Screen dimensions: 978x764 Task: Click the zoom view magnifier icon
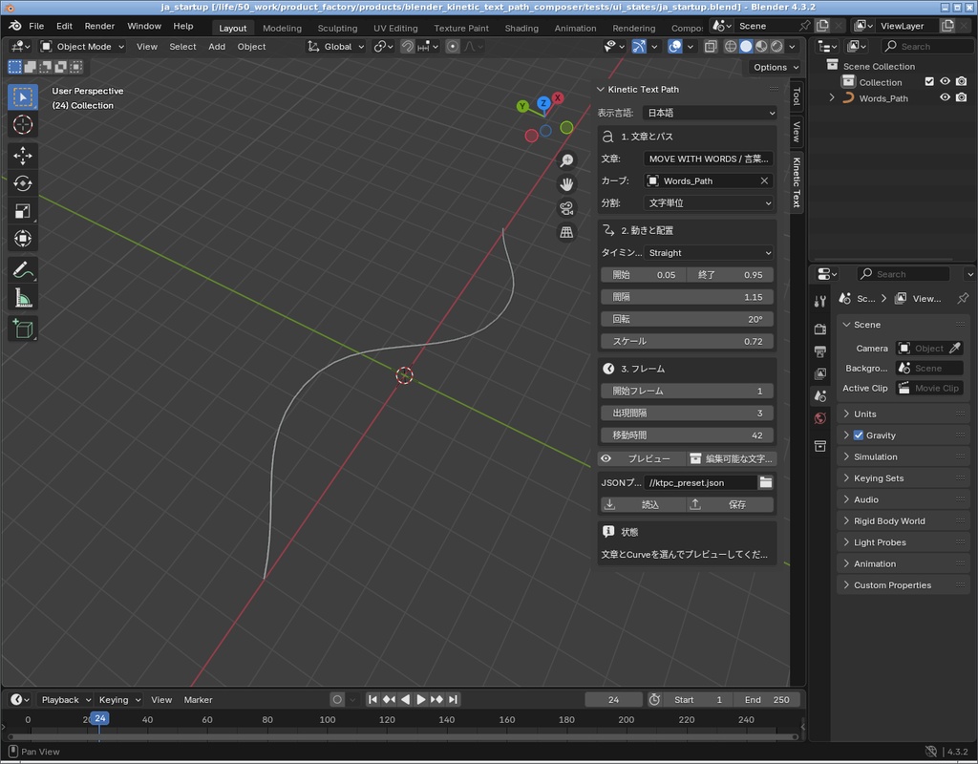pyautogui.click(x=566, y=160)
